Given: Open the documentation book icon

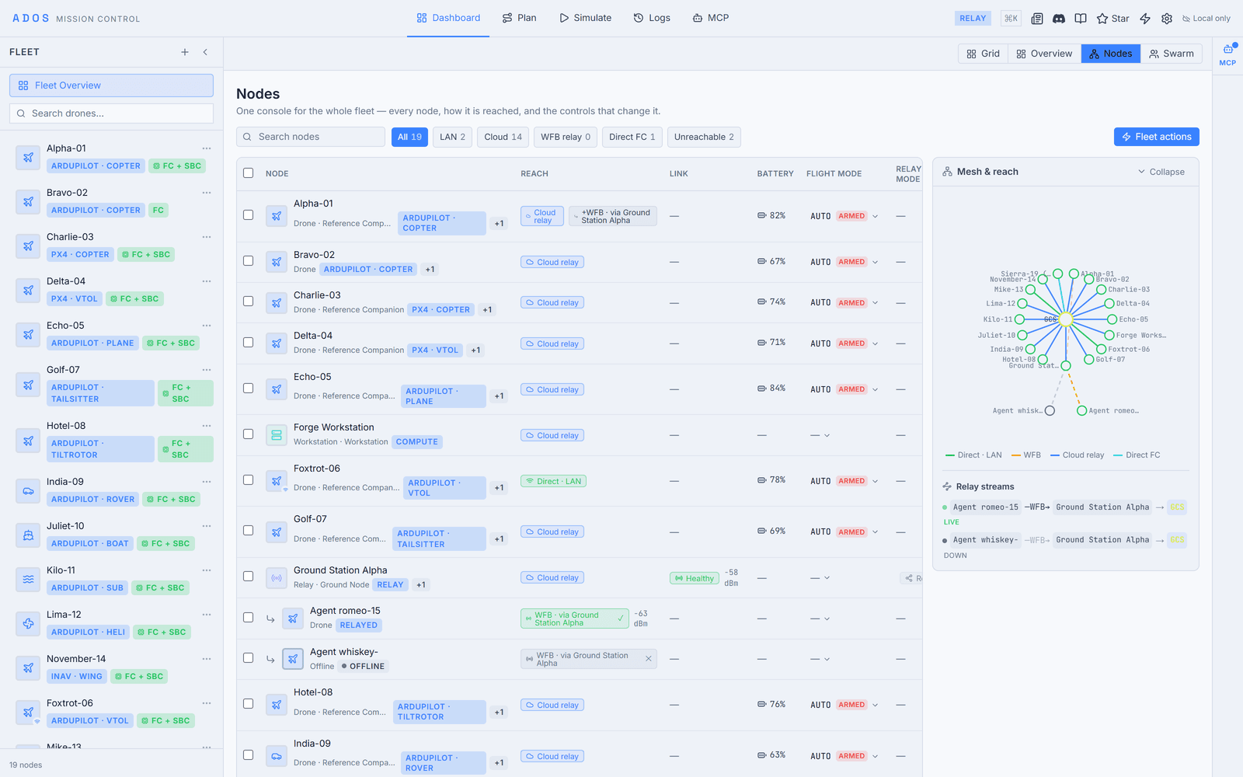Looking at the screenshot, I should point(1081,18).
